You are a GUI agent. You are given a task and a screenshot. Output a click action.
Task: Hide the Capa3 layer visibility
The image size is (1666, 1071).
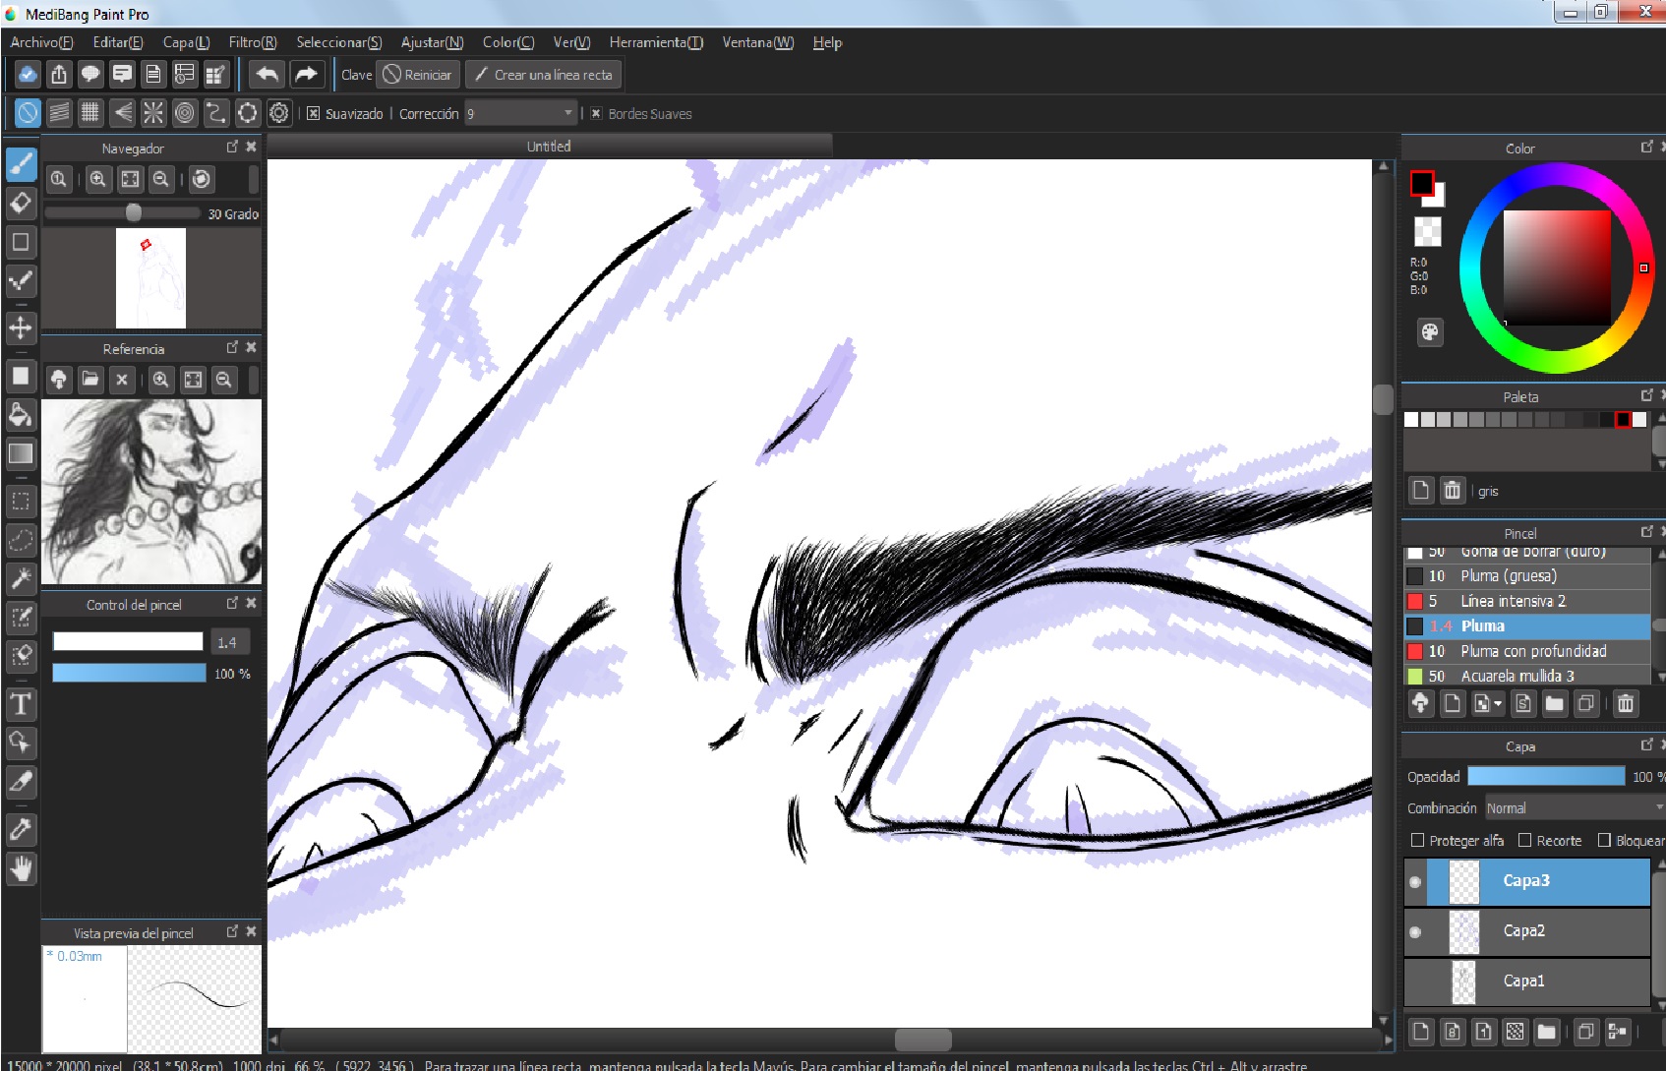coord(1415,882)
